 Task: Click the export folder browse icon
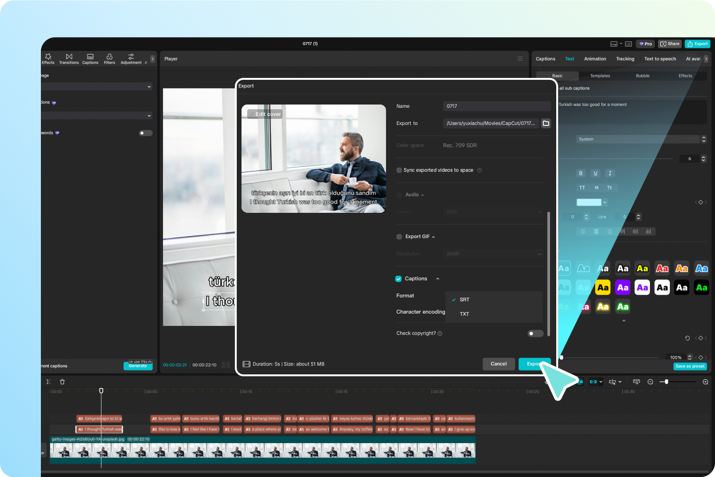[x=546, y=123]
